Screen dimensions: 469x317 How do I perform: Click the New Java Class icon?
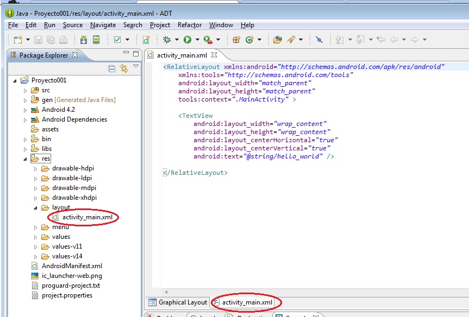point(249,40)
